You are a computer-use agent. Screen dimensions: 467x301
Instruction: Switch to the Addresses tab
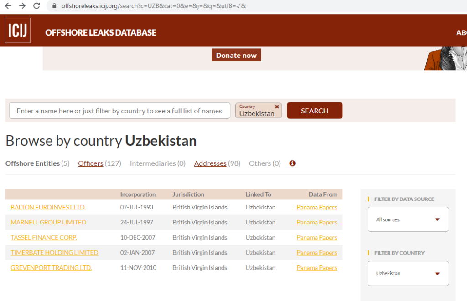coord(210,163)
